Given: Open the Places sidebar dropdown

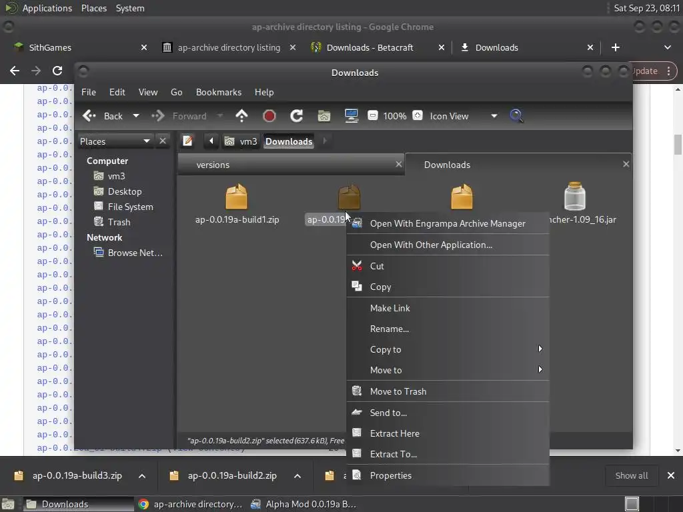Looking at the screenshot, I should (x=115, y=141).
